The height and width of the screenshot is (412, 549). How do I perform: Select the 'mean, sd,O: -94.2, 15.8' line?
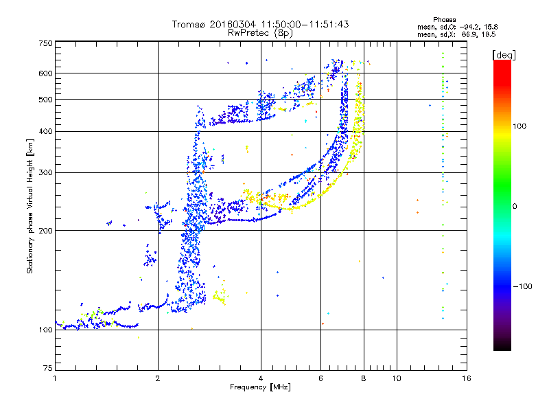coord(458,27)
